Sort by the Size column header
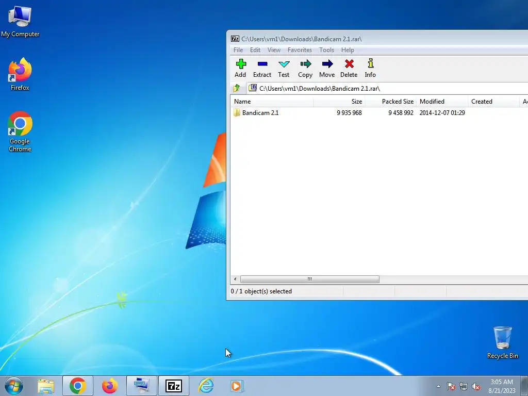 click(x=339, y=102)
